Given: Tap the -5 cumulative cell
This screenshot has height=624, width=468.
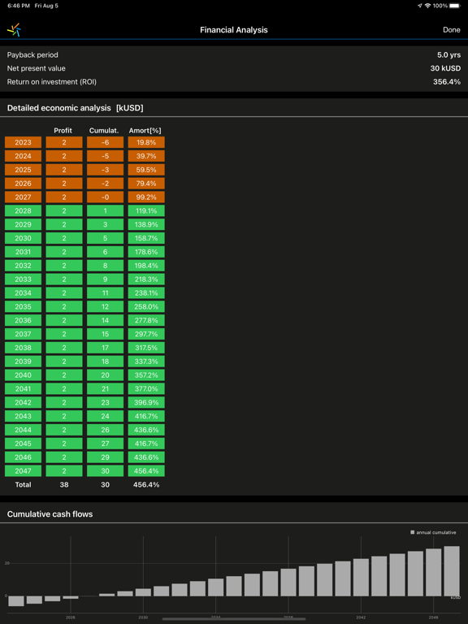Looking at the screenshot, I should point(105,156).
